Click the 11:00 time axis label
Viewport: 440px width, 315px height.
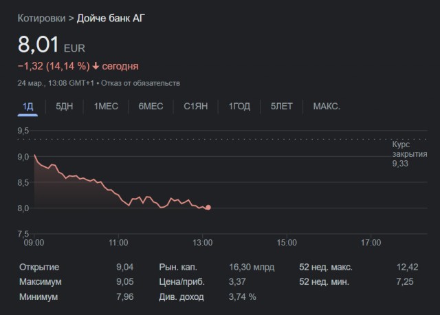click(x=118, y=242)
